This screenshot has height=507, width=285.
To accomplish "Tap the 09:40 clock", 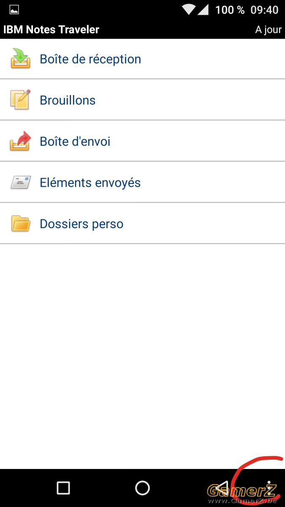I will pos(265,10).
